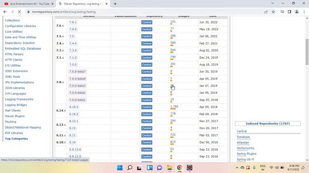Viewport: 309px width, 173px height.
Task: Open Atlassian indexed repository
Action: tap(243, 143)
